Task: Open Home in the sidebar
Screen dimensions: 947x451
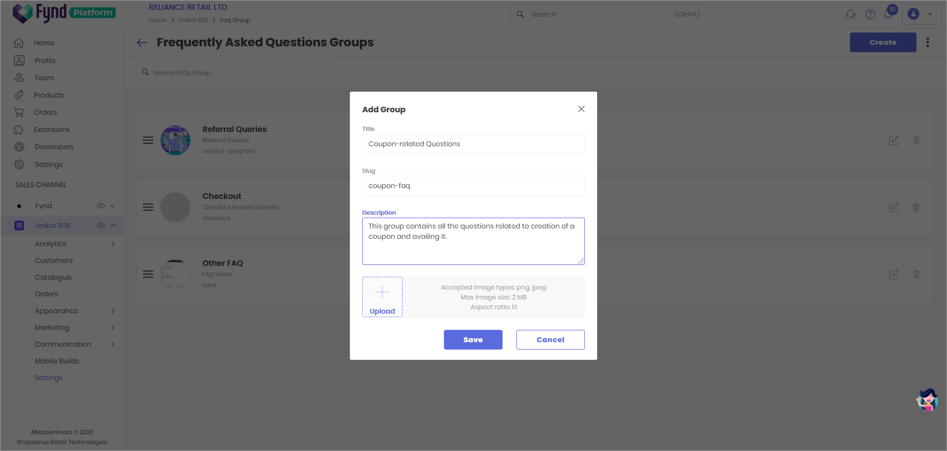Action: pyautogui.click(x=44, y=43)
